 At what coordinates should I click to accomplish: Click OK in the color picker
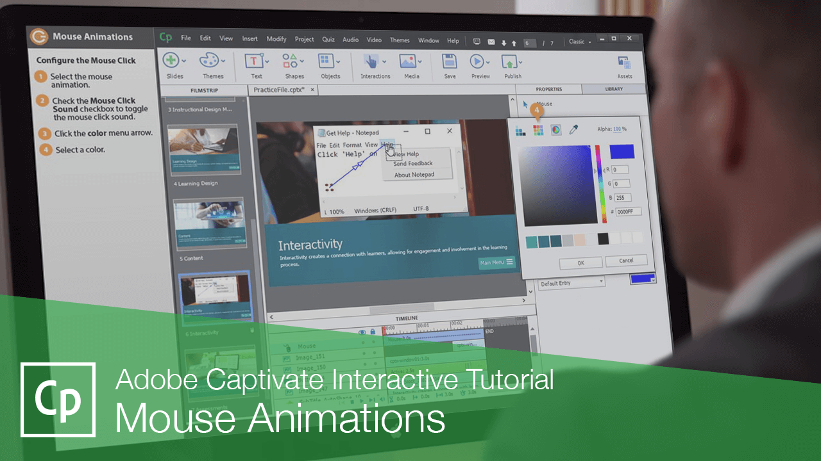coord(580,261)
